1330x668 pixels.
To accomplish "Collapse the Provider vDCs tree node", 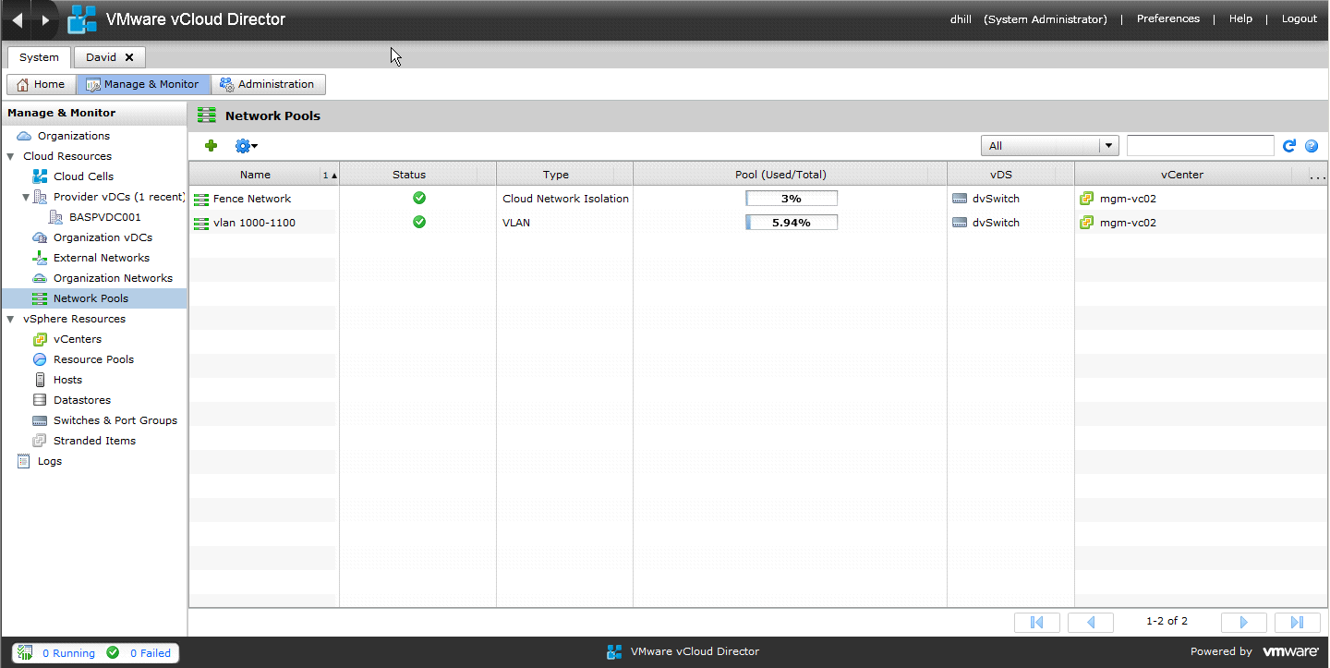I will 26,198.
